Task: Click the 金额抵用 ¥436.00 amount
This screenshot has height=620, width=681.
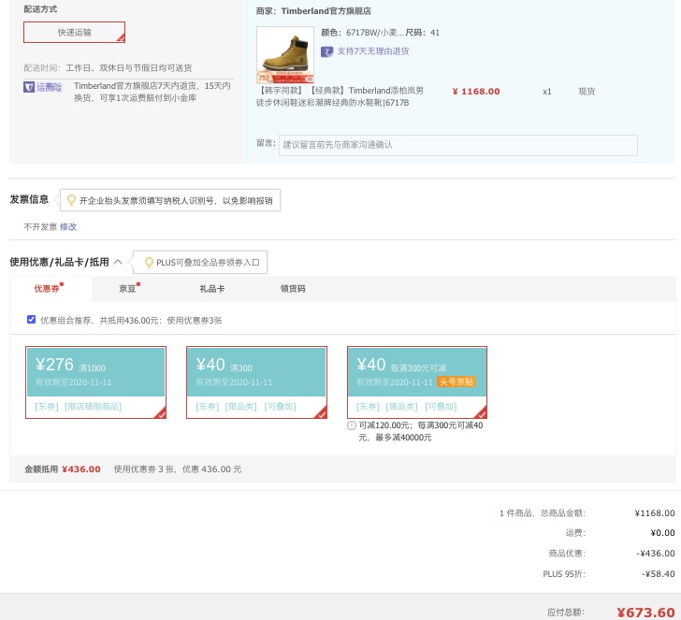Action: click(80, 469)
